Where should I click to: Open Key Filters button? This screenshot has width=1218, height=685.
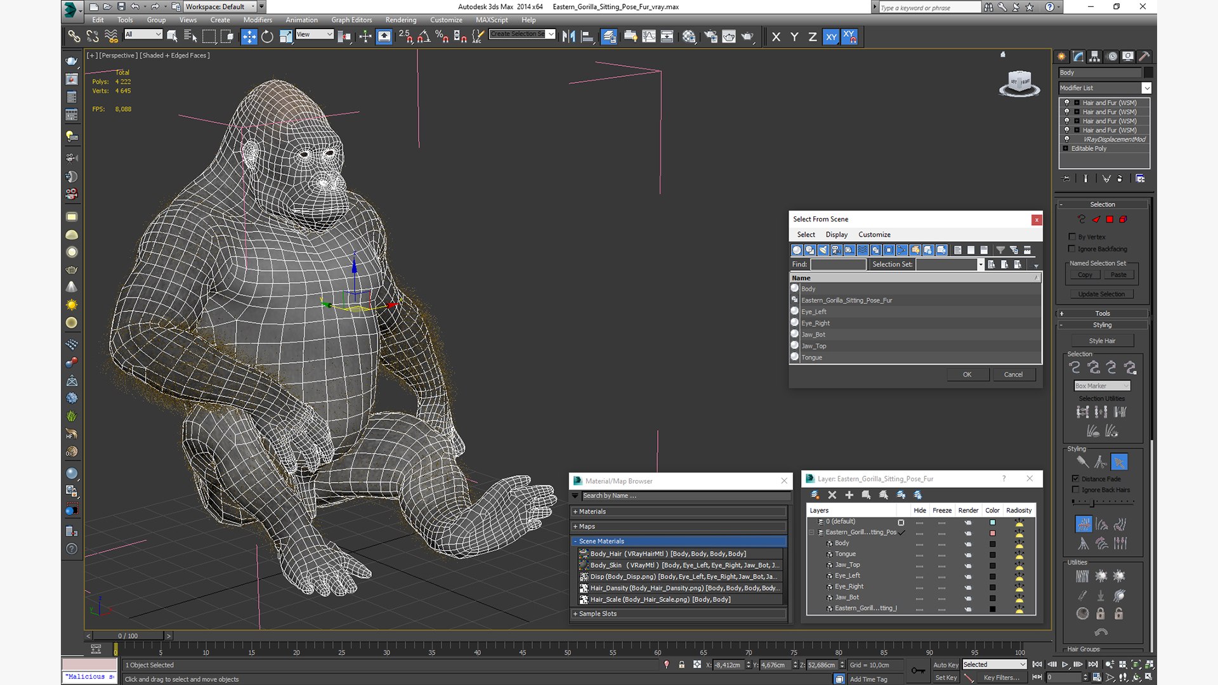point(1001,677)
